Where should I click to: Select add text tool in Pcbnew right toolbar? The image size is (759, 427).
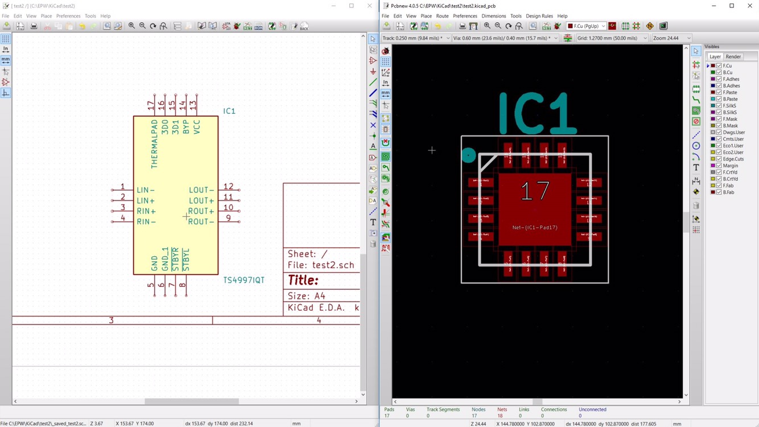click(x=696, y=167)
